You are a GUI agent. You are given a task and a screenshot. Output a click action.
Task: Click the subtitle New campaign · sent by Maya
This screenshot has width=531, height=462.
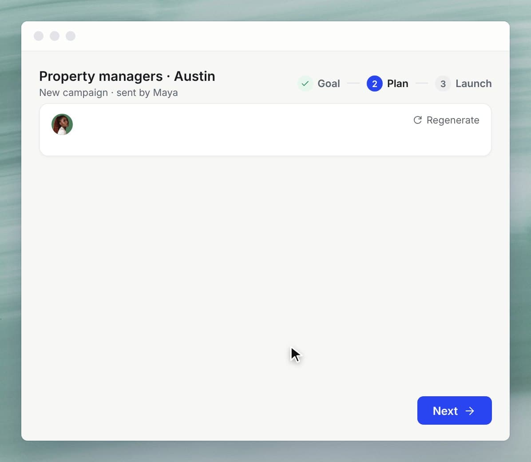click(x=108, y=92)
